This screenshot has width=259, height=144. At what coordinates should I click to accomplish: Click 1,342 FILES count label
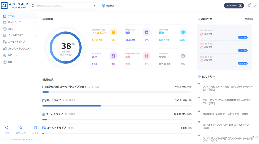pos(93,87)
